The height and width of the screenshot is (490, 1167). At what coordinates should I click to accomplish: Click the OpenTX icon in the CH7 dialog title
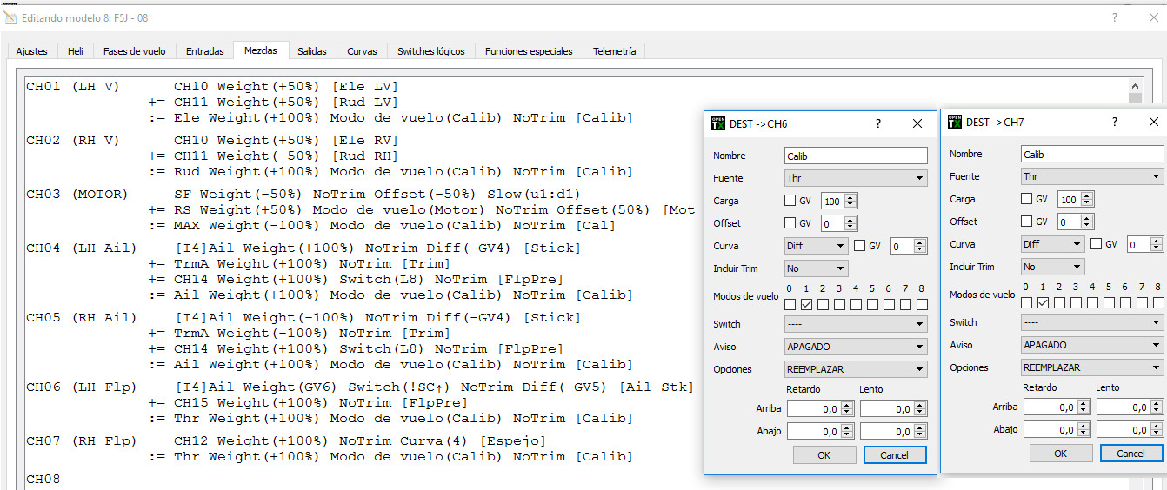pos(954,122)
